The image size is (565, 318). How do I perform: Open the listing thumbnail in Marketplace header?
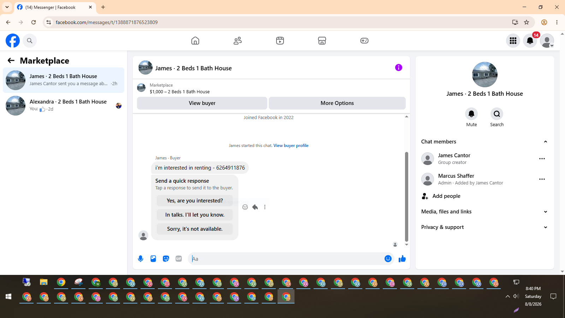(141, 88)
